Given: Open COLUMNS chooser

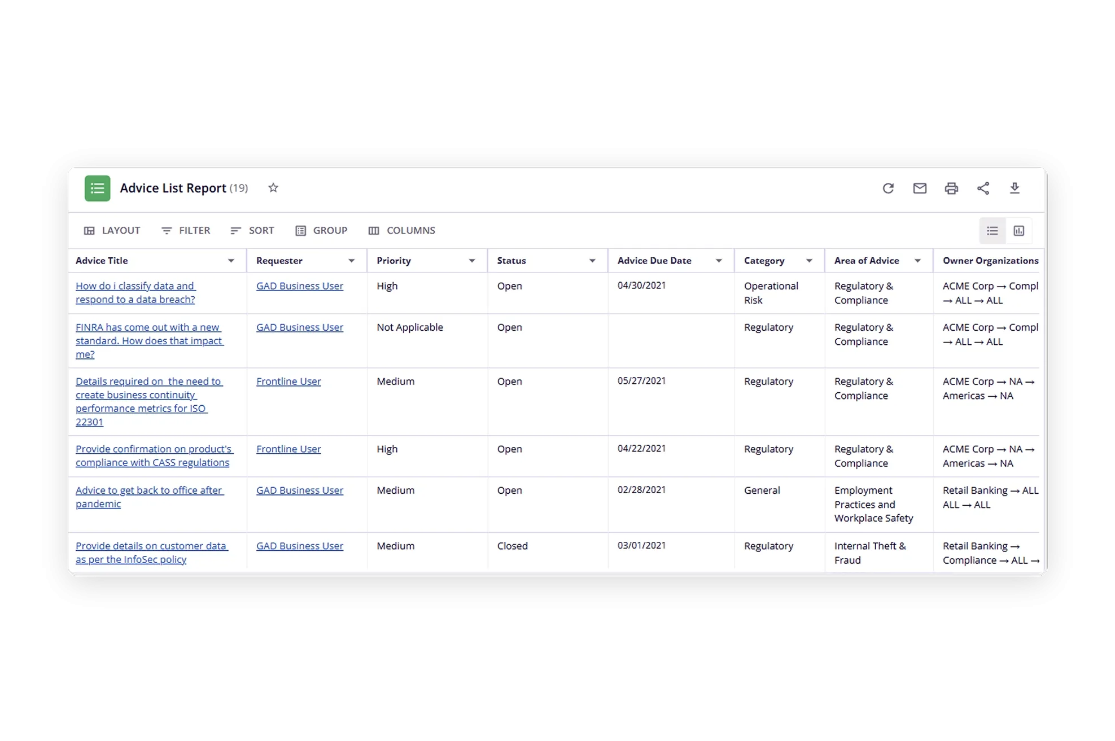Looking at the screenshot, I should [x=402, y=230].
